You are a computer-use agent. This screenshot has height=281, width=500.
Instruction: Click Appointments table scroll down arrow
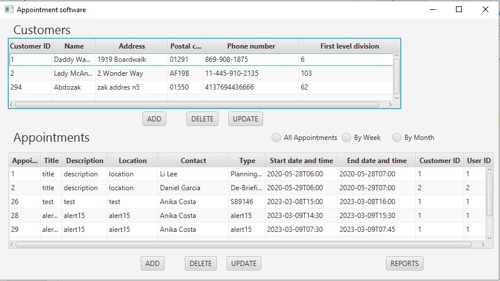pyautogui.click(x=490, y=238)
